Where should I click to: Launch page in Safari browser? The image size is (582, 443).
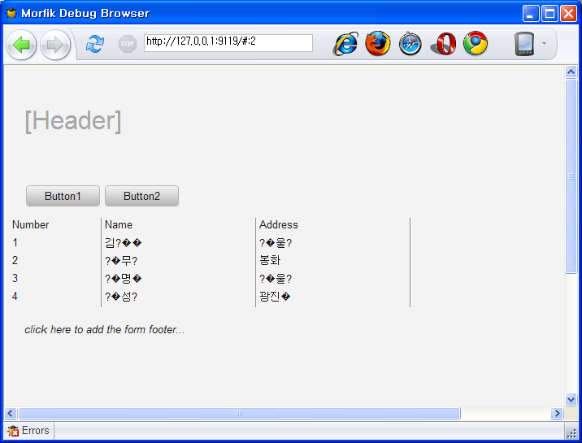[410, 44]
